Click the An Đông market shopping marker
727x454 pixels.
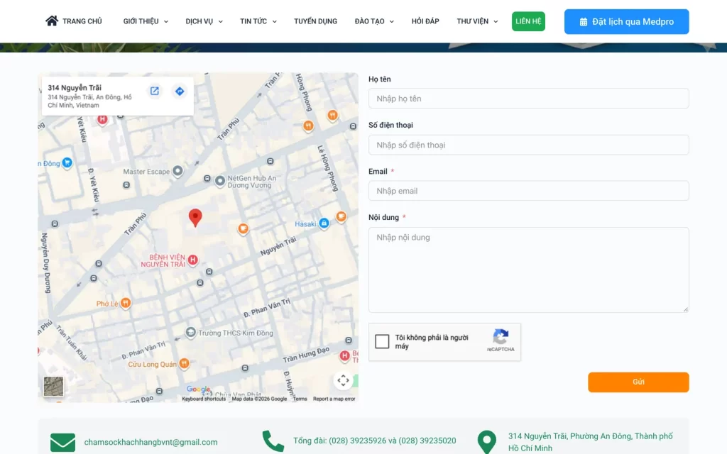pos(67,162)
